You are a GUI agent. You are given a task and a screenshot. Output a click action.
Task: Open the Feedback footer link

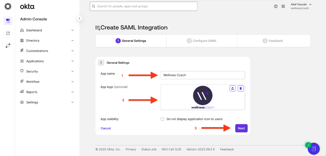click(227, 149)
